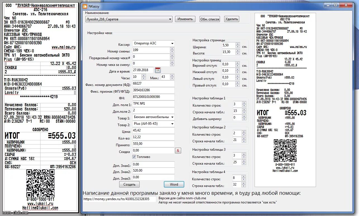Click the www.nalog.ru text in left receipt
Screen dimensions: 359x216
[64, 47]
